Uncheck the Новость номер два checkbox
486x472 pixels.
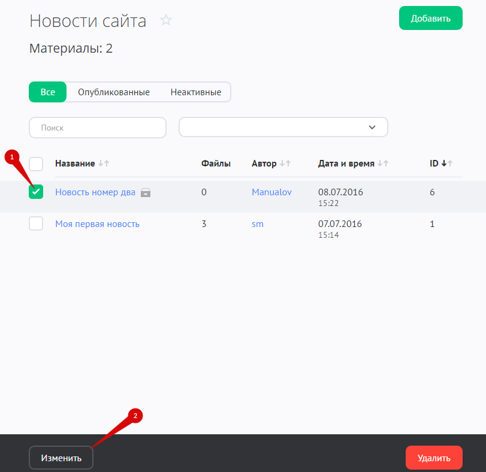[36, 192]
